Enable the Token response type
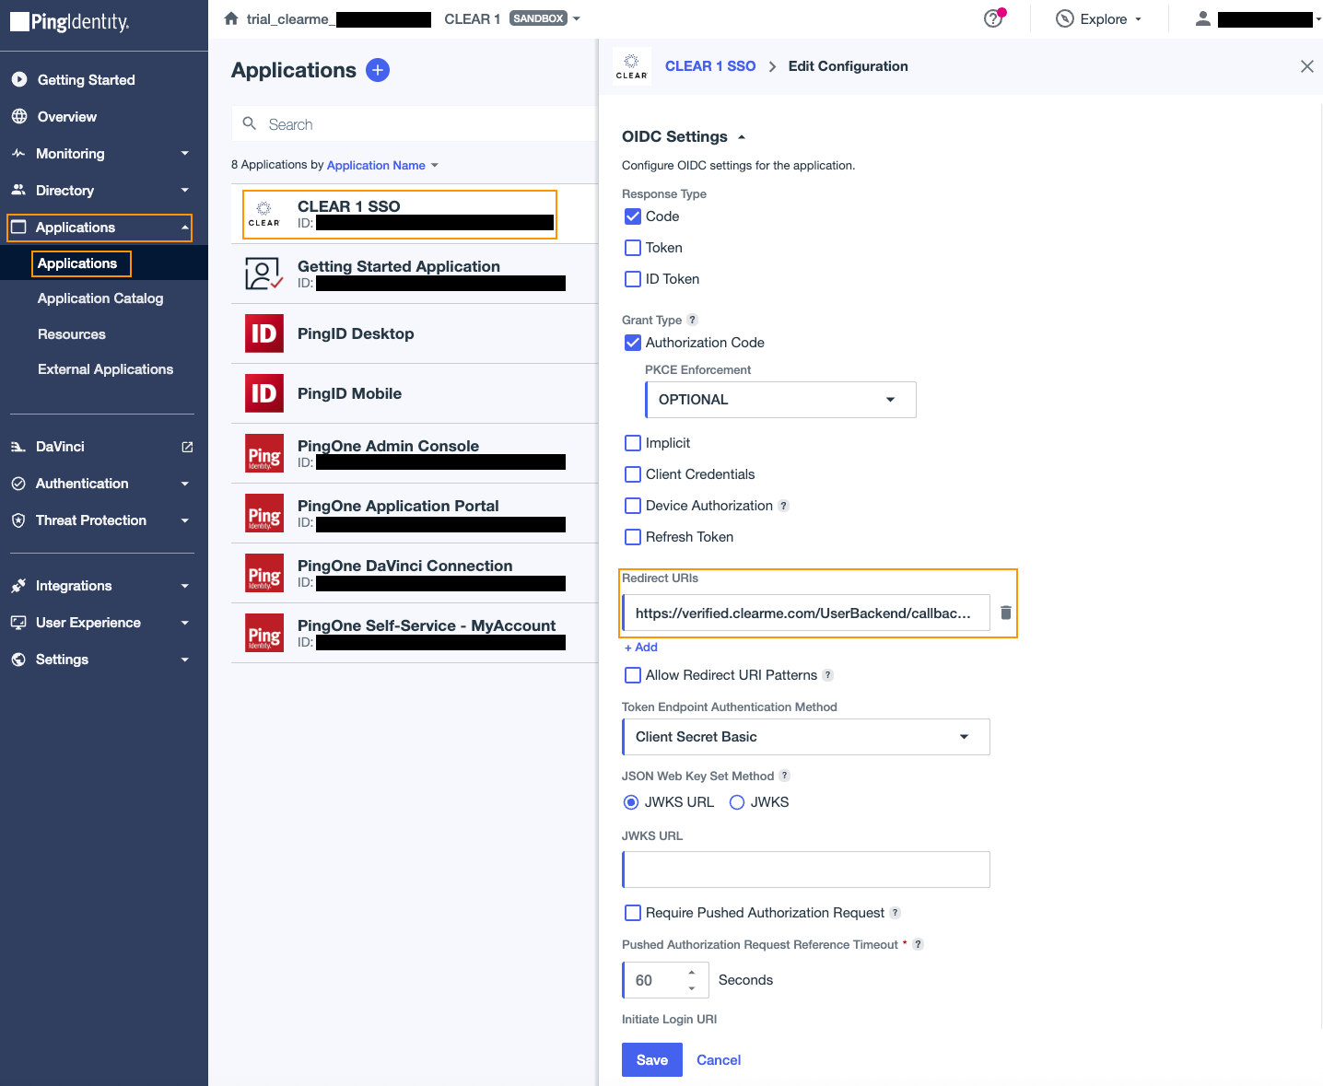1323x1086 pixels. coord(633,248)
